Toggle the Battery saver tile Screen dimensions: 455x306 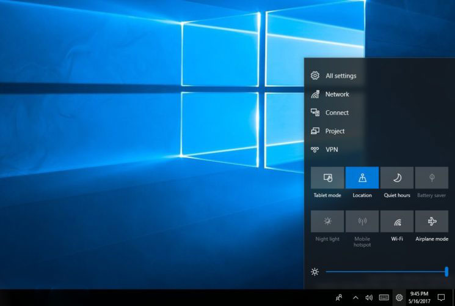point(432,177)
